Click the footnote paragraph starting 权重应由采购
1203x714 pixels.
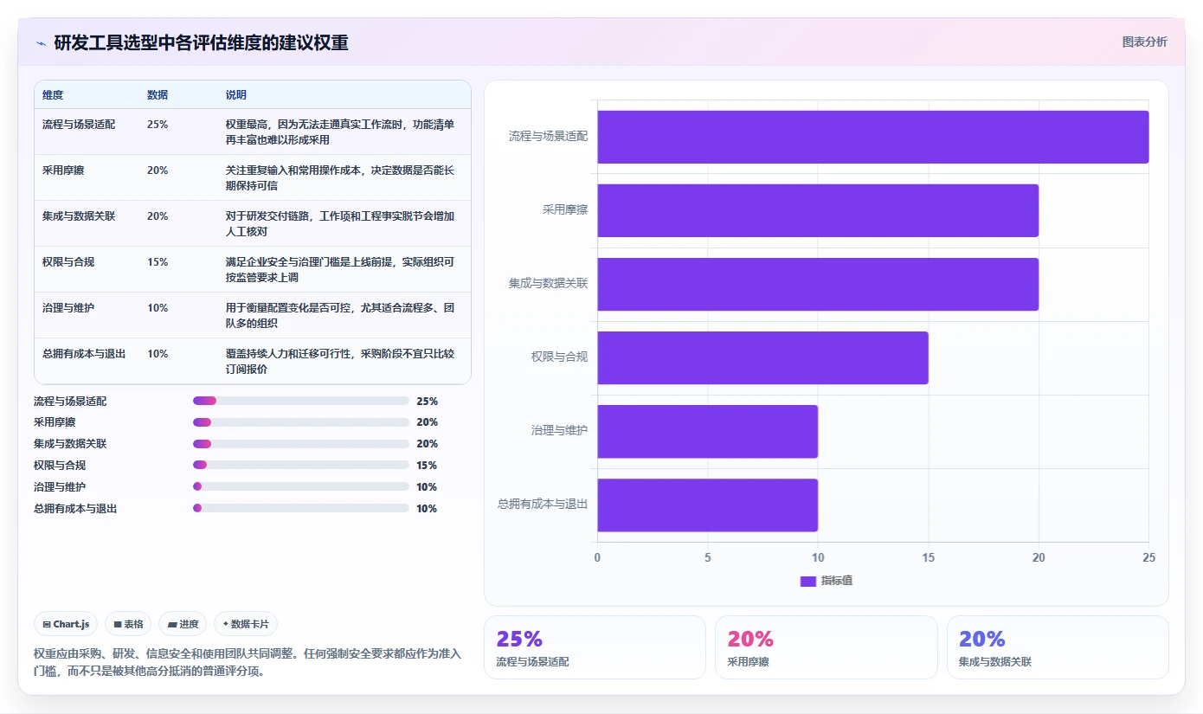[x=248, y=662]
